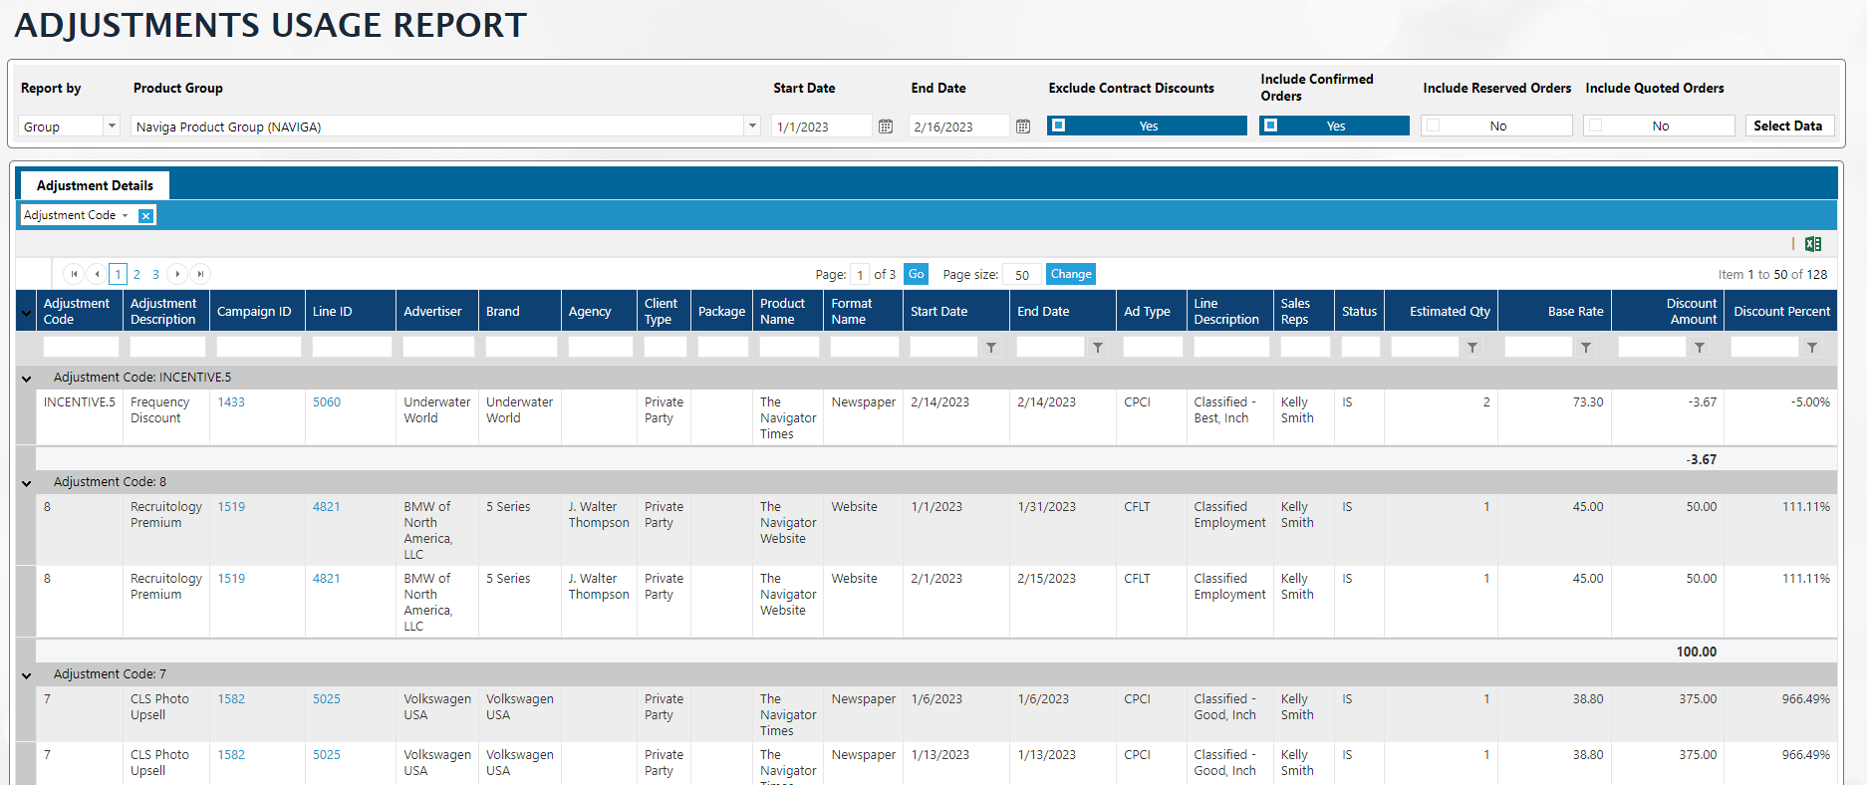Image resolution: width=1867 pixels, height=785 pixels.
Task: Open the Report by dropdown
Action: pyautogui.click(x=112, y=127)
